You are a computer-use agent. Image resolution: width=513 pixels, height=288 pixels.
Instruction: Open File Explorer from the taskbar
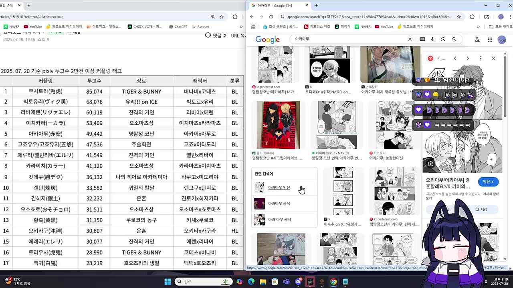263,282
